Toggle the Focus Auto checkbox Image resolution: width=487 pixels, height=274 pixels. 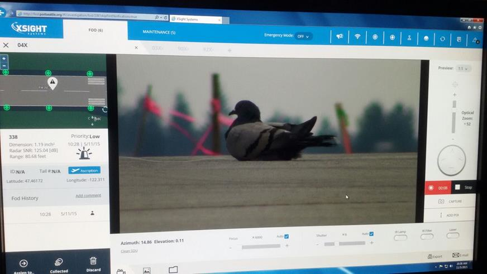point(287,236)
